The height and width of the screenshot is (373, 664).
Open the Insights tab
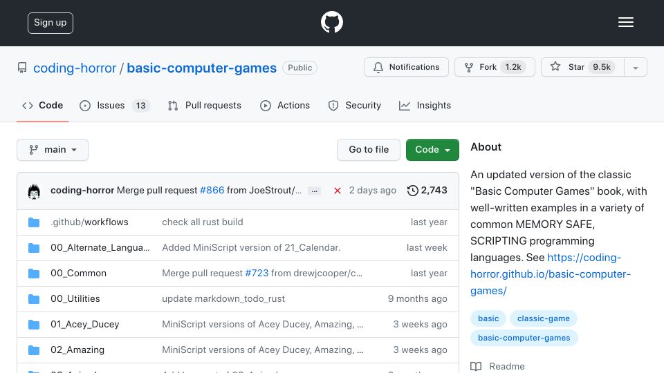425,105
